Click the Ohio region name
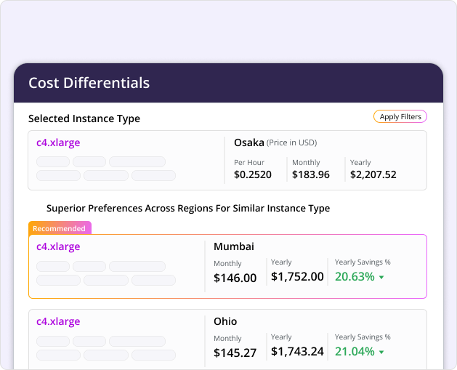 (225, 321)
